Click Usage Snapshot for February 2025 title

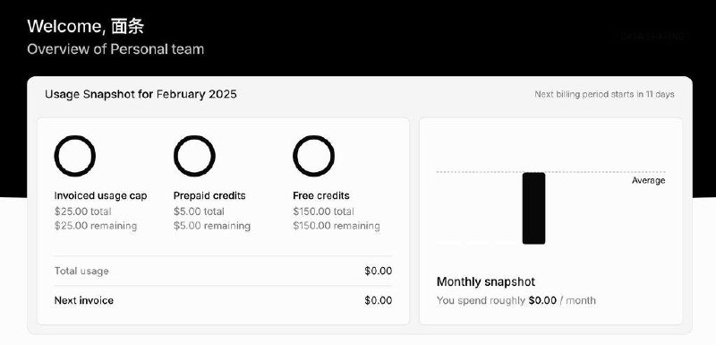pyautogui.click(x=141, y=95)
